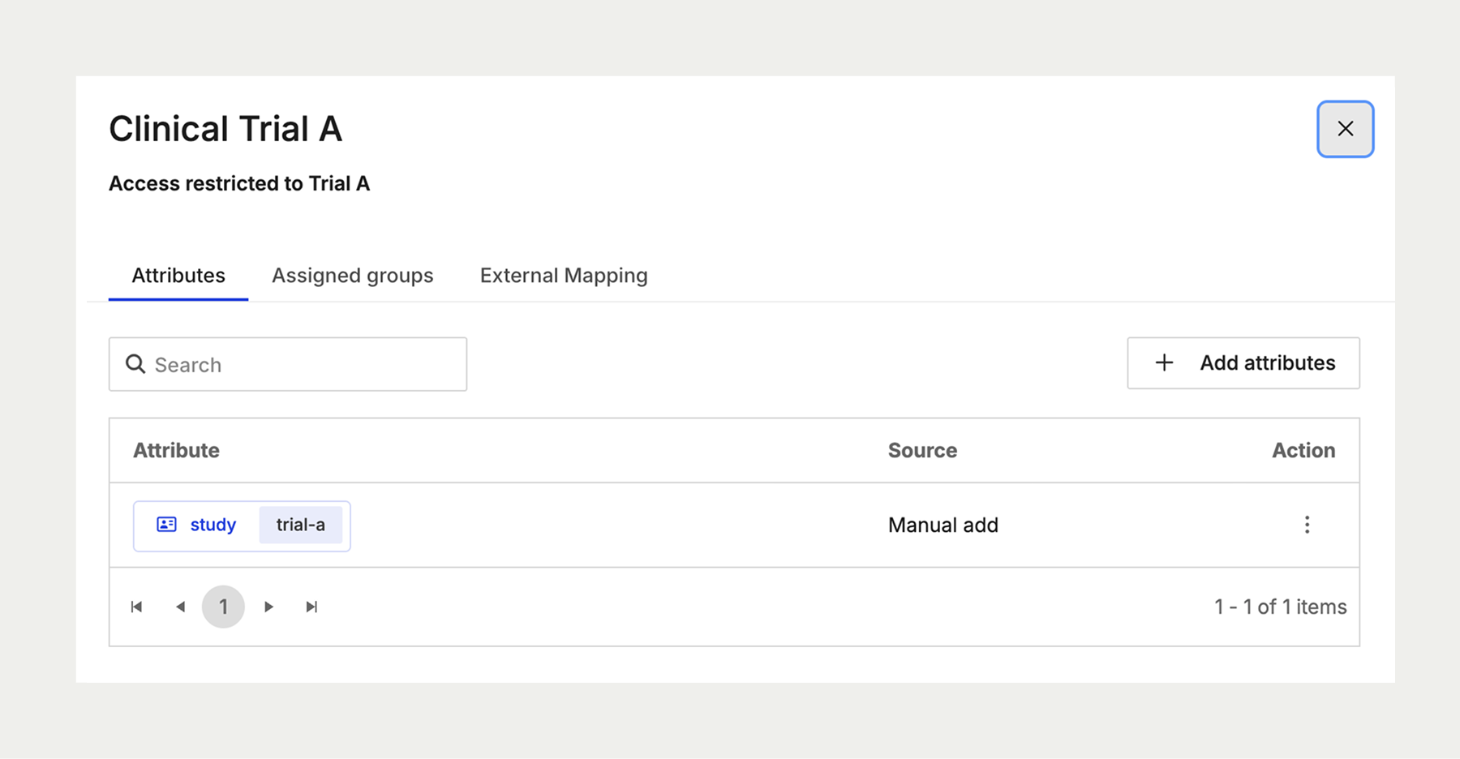1460x759 pixels.
Task: Click the magnifying glass search icon
Action: pos(135,364)
